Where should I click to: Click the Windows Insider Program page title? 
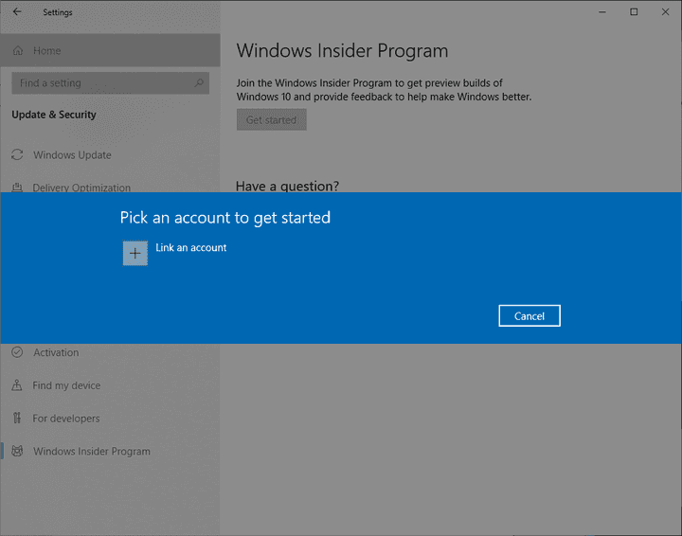[x=342, y=50]
